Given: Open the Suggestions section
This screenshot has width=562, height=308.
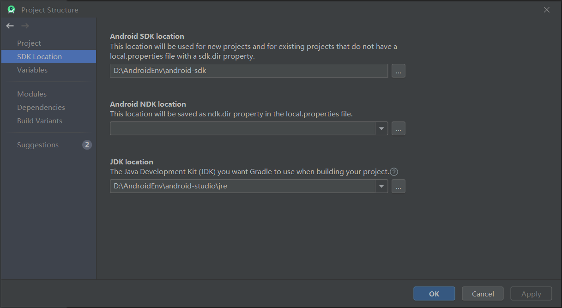Looking at the screenshot, I should (38, 145).
